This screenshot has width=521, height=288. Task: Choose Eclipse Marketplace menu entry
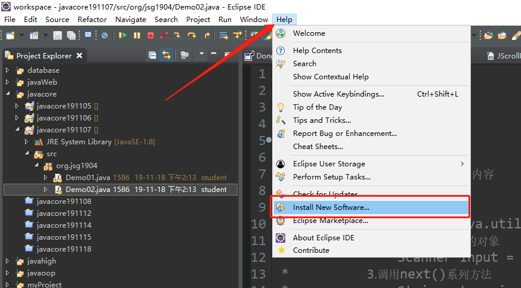[371, 221]
